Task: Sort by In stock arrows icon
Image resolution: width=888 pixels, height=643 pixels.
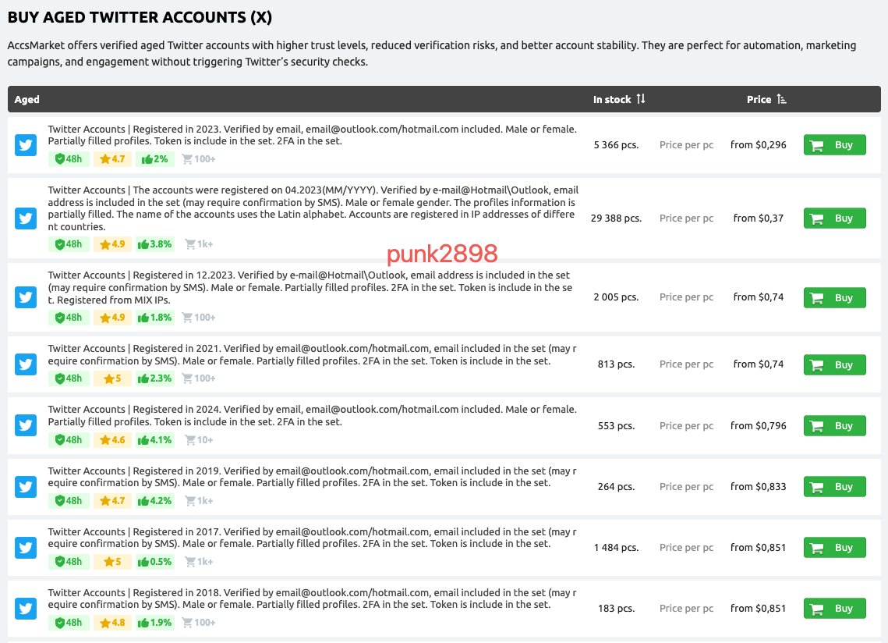Action: point(641,98)
